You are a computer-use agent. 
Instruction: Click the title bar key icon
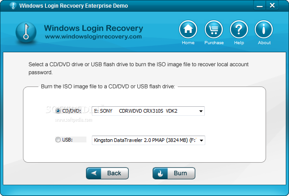pyautogui.click(x=13, y=5)
